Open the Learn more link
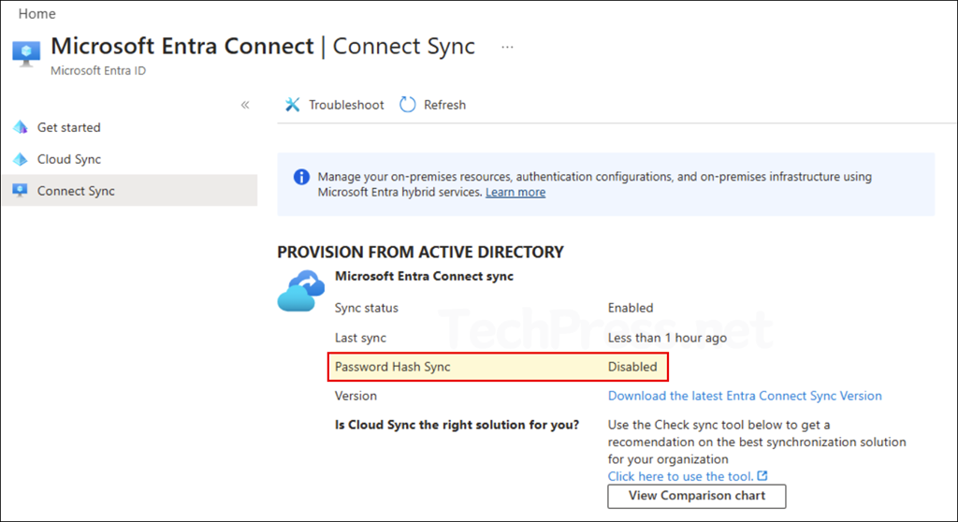Screen dimensions: 958x522 click(515, 192)
